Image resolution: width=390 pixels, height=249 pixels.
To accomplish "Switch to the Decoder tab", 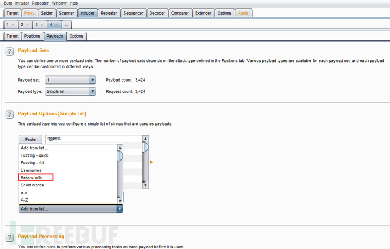I will pyautogui.click(x=157, y=13).
